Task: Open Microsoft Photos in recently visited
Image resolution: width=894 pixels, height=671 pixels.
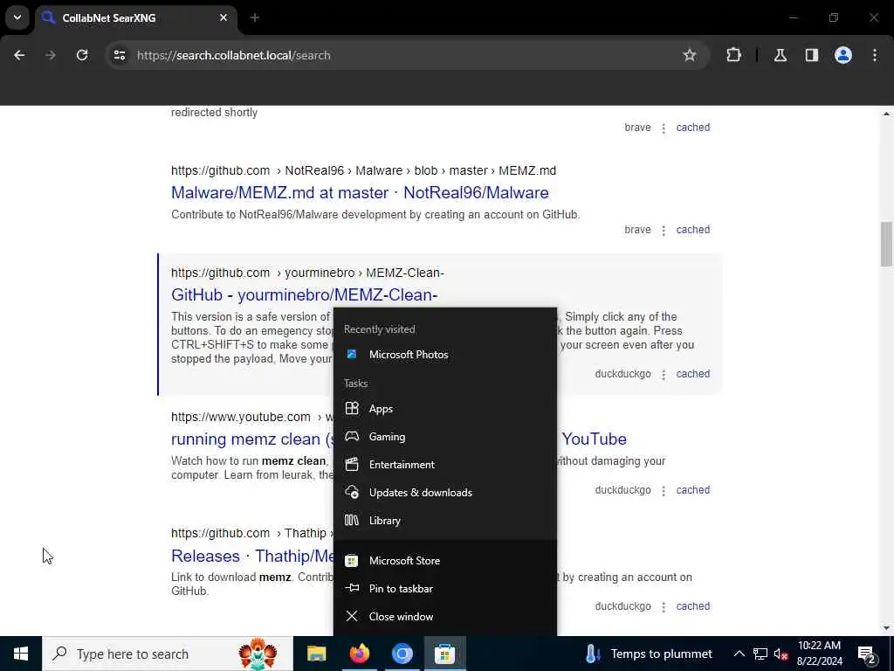Action: [x=444, y=355]
